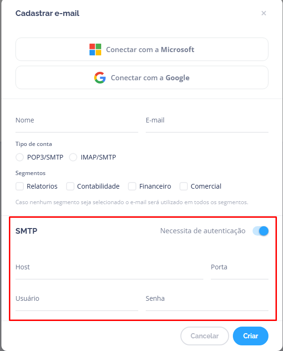Check the Comercial segment checkbox
This screenshot has height=351, width=283.
[184, 186]
